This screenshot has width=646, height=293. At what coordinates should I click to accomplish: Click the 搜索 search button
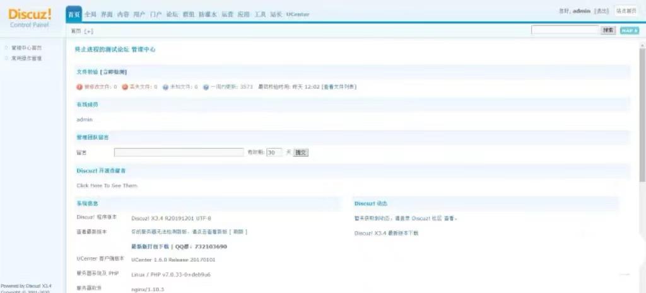(608, 30)
